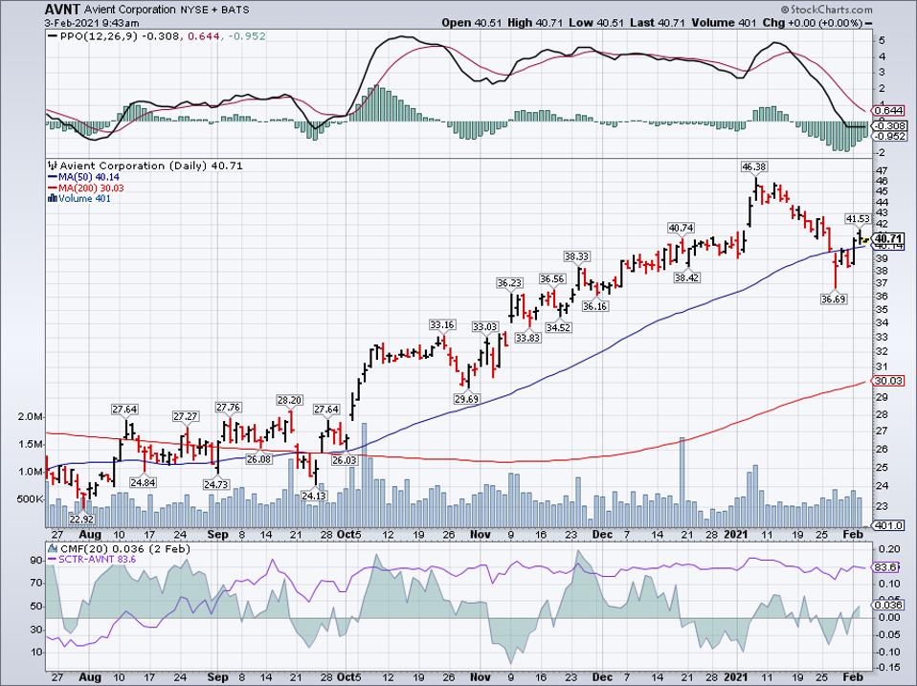Click the Volume 401 value in the quote header
Image resolution: width=917 pixels, height=686 pixels.
coord(724,23)
